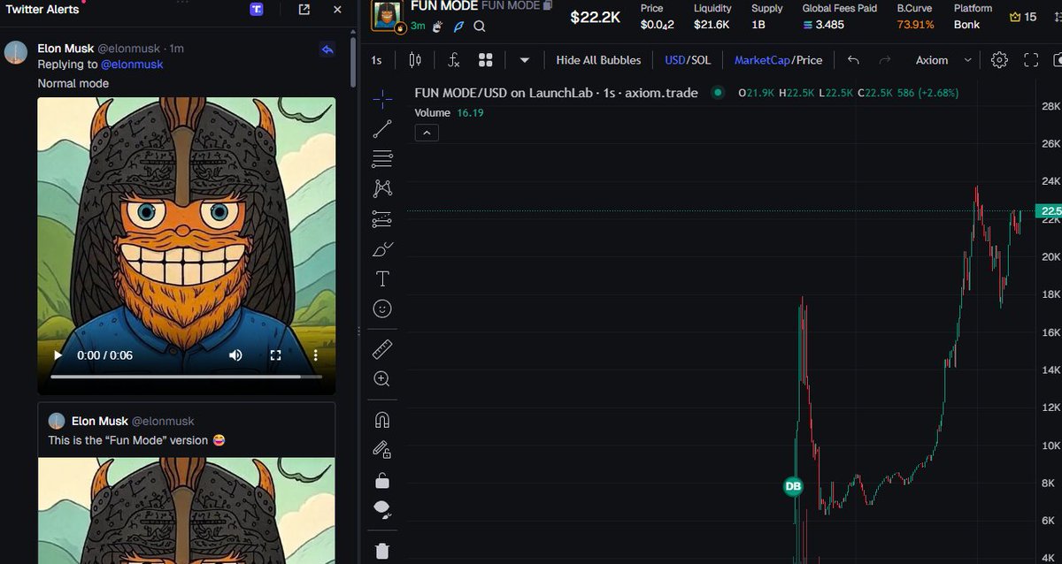This screenshot has height=564, width=1062.
Task: Open the FUN MODE token avatar
Action: [389, 17]
